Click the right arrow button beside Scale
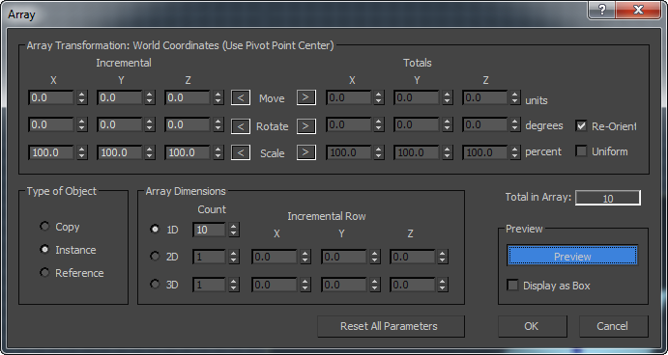 [x=305, y=152]
